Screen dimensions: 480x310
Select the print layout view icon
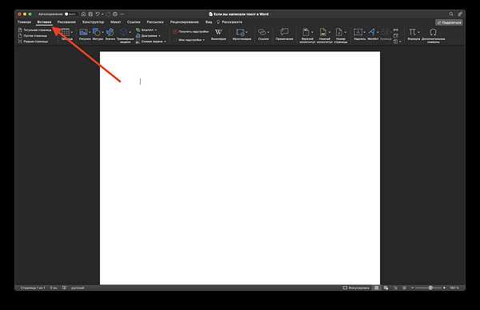[377, 288]
